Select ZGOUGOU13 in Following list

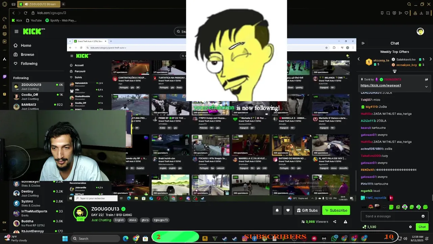(x=38, y=87)
